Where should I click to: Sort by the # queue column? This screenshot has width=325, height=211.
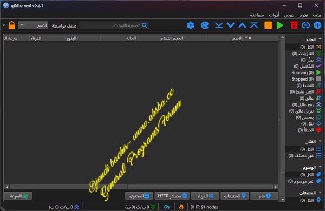(x=250, y=38)
